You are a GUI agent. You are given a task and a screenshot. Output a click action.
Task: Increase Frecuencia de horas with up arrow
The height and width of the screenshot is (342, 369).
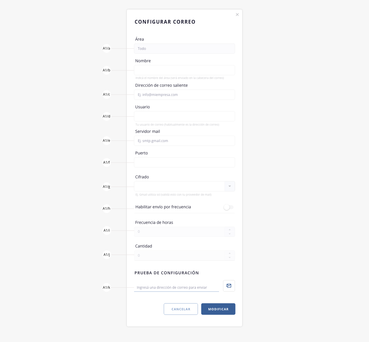230,229
